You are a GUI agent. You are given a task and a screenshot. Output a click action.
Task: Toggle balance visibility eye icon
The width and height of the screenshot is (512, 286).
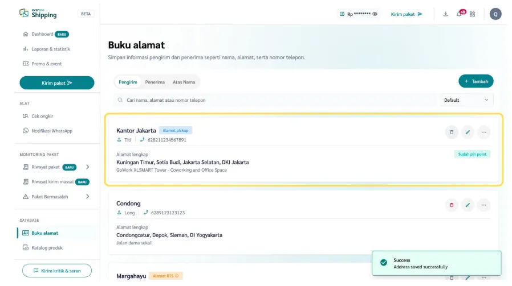tap(375, 14)
